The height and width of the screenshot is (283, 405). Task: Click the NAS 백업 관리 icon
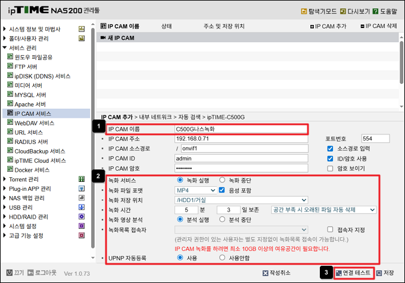coord(82,198)
